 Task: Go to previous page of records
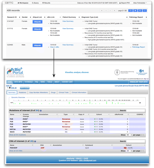[106, 11]
